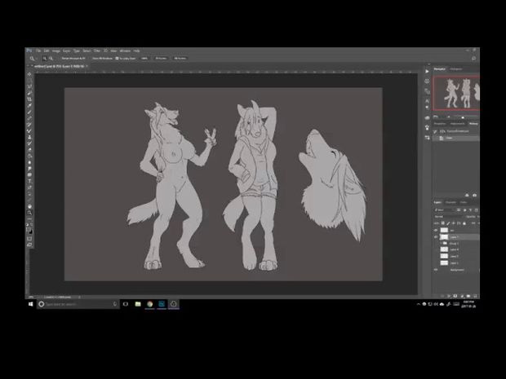Select the Horizontal Type tool

[x=29, y=181]
